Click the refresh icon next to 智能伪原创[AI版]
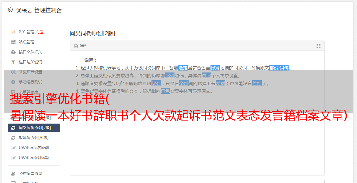Image resolution: width=357 pixels, height=183 pixels. pos(13,138)
